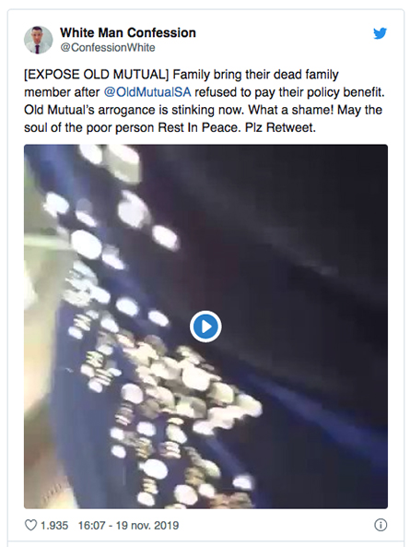Click the blue Twitter bird logo
Viewport: 410px width, 547px height.
380,33
